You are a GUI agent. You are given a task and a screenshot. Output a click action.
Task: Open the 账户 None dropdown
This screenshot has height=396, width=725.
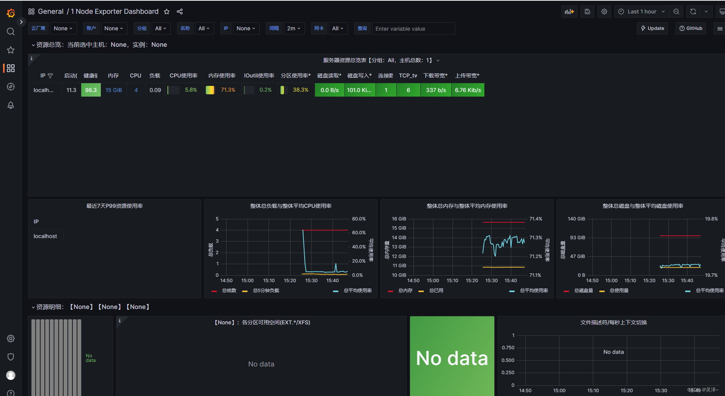tap(114, 28)
